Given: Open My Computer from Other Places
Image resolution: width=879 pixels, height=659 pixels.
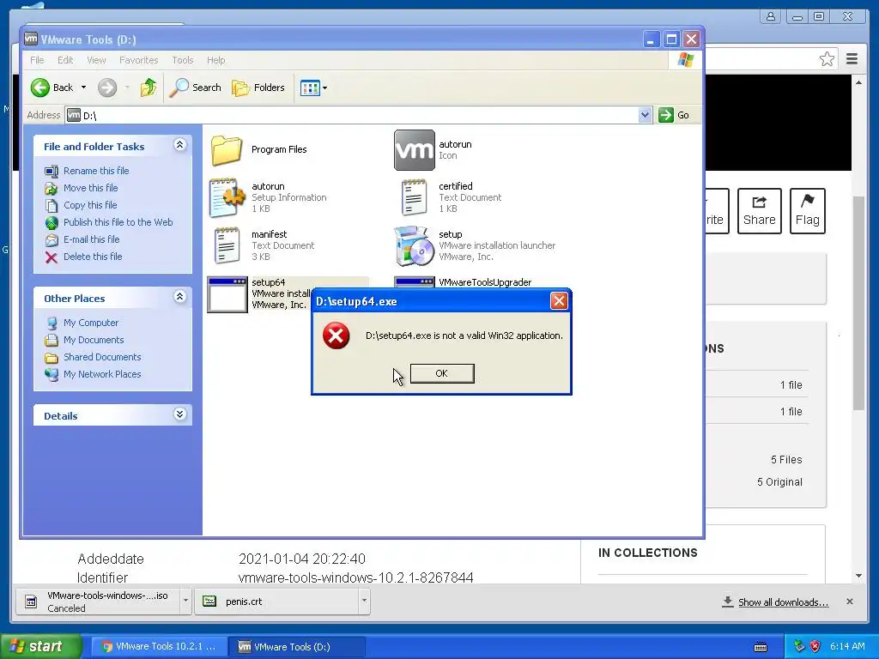Looking at the screenshot, I should (x=91, y=323).
